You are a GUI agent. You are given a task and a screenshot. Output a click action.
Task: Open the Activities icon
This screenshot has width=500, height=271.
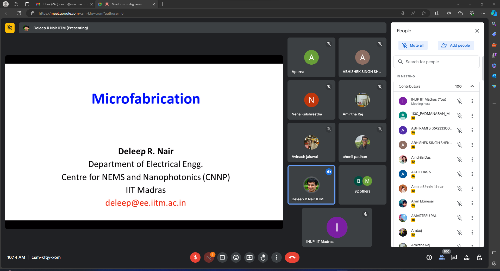tap(467, 257)
